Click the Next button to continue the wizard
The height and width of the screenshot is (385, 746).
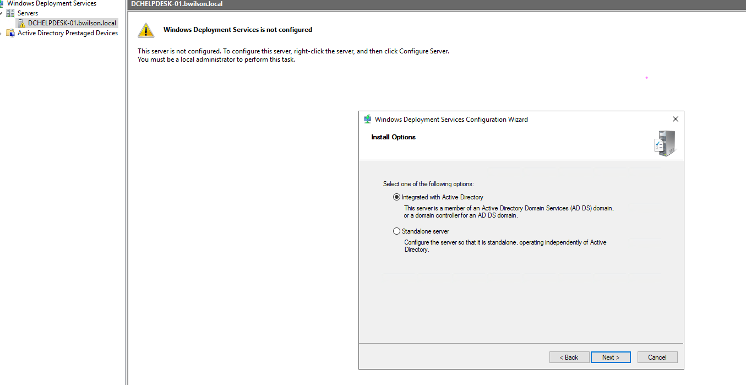click(611, 357)
